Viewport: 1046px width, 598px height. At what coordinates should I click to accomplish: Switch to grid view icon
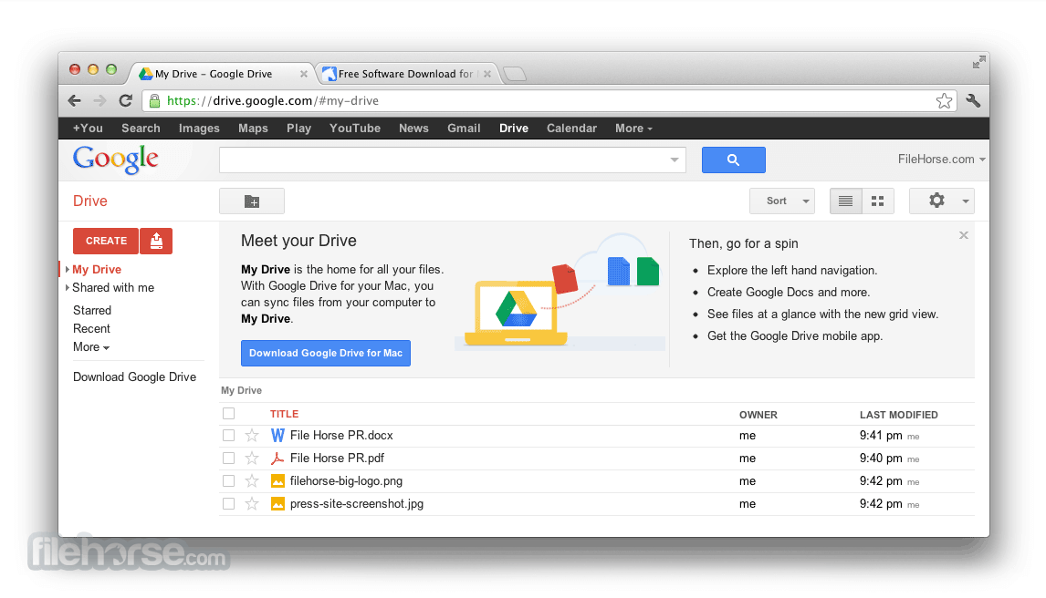pyautogui.click(x=878, y=201)
